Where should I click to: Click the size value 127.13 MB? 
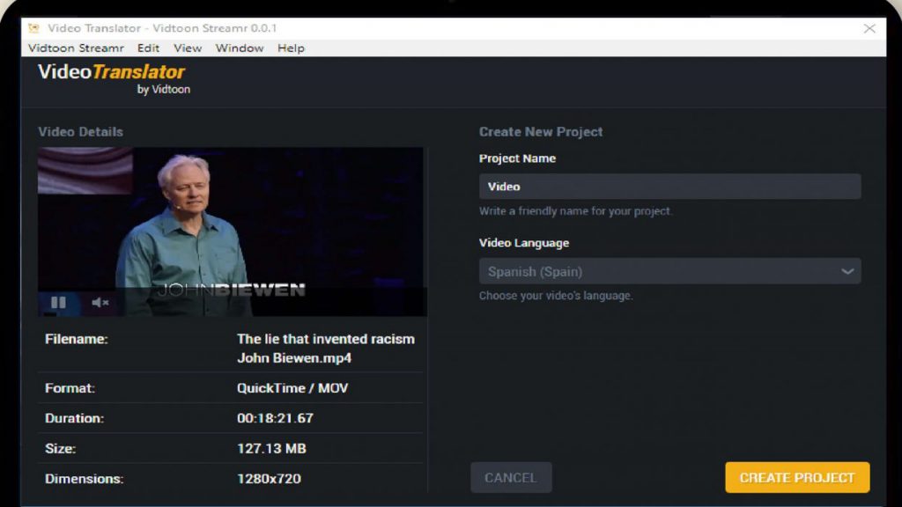[271, 448]
